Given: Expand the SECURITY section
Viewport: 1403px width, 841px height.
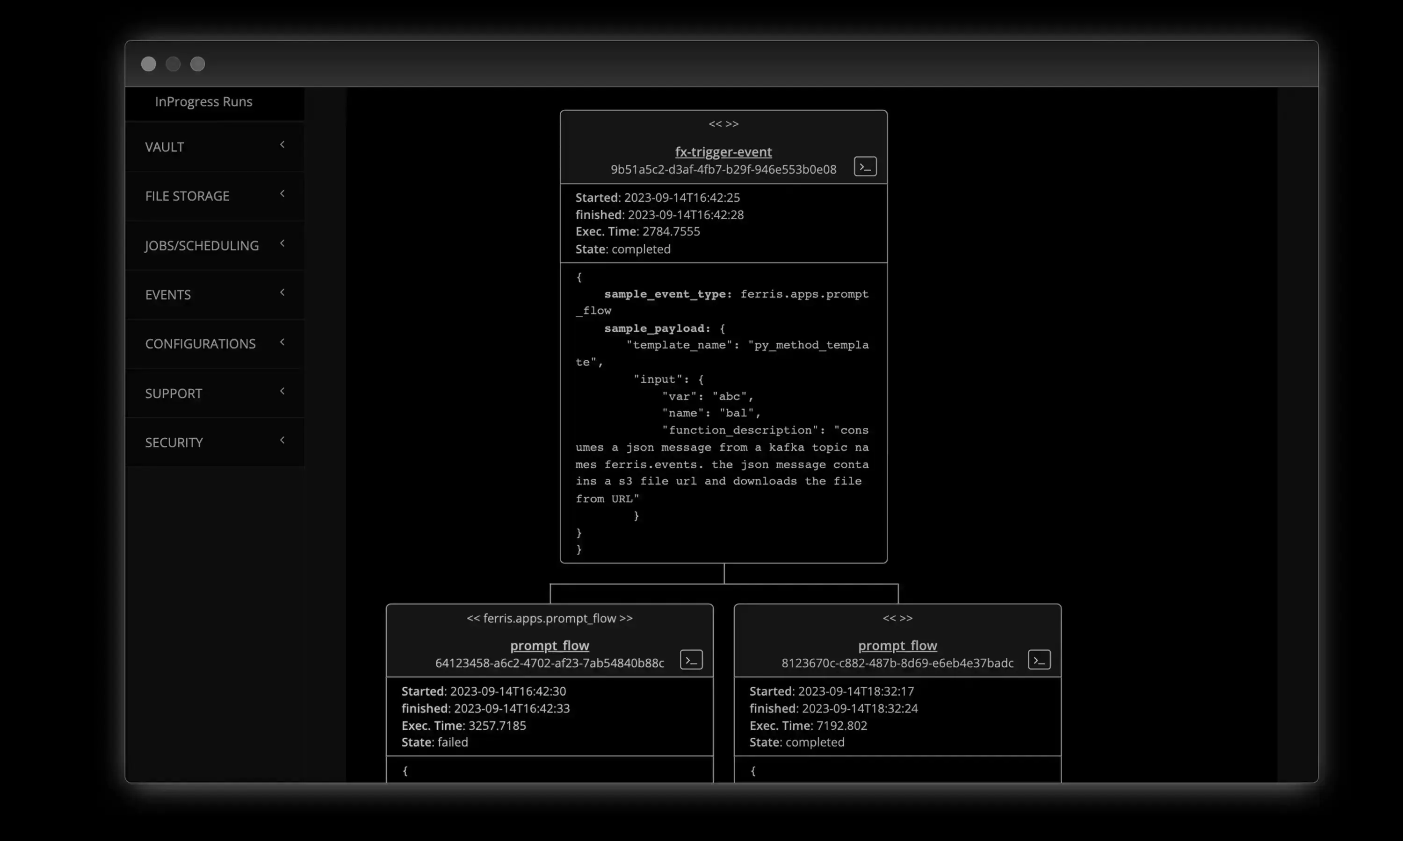Looking at the screenshot, I should pyautogui.click(x=282, y=440).
